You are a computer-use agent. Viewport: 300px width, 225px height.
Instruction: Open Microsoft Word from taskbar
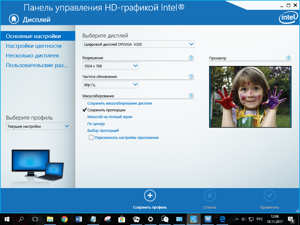[79, 219]
